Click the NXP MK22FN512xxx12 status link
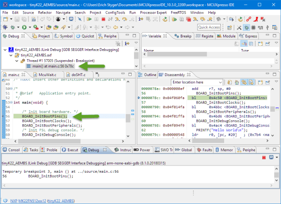This screenshot has height=204, width=281. (28, 201)
